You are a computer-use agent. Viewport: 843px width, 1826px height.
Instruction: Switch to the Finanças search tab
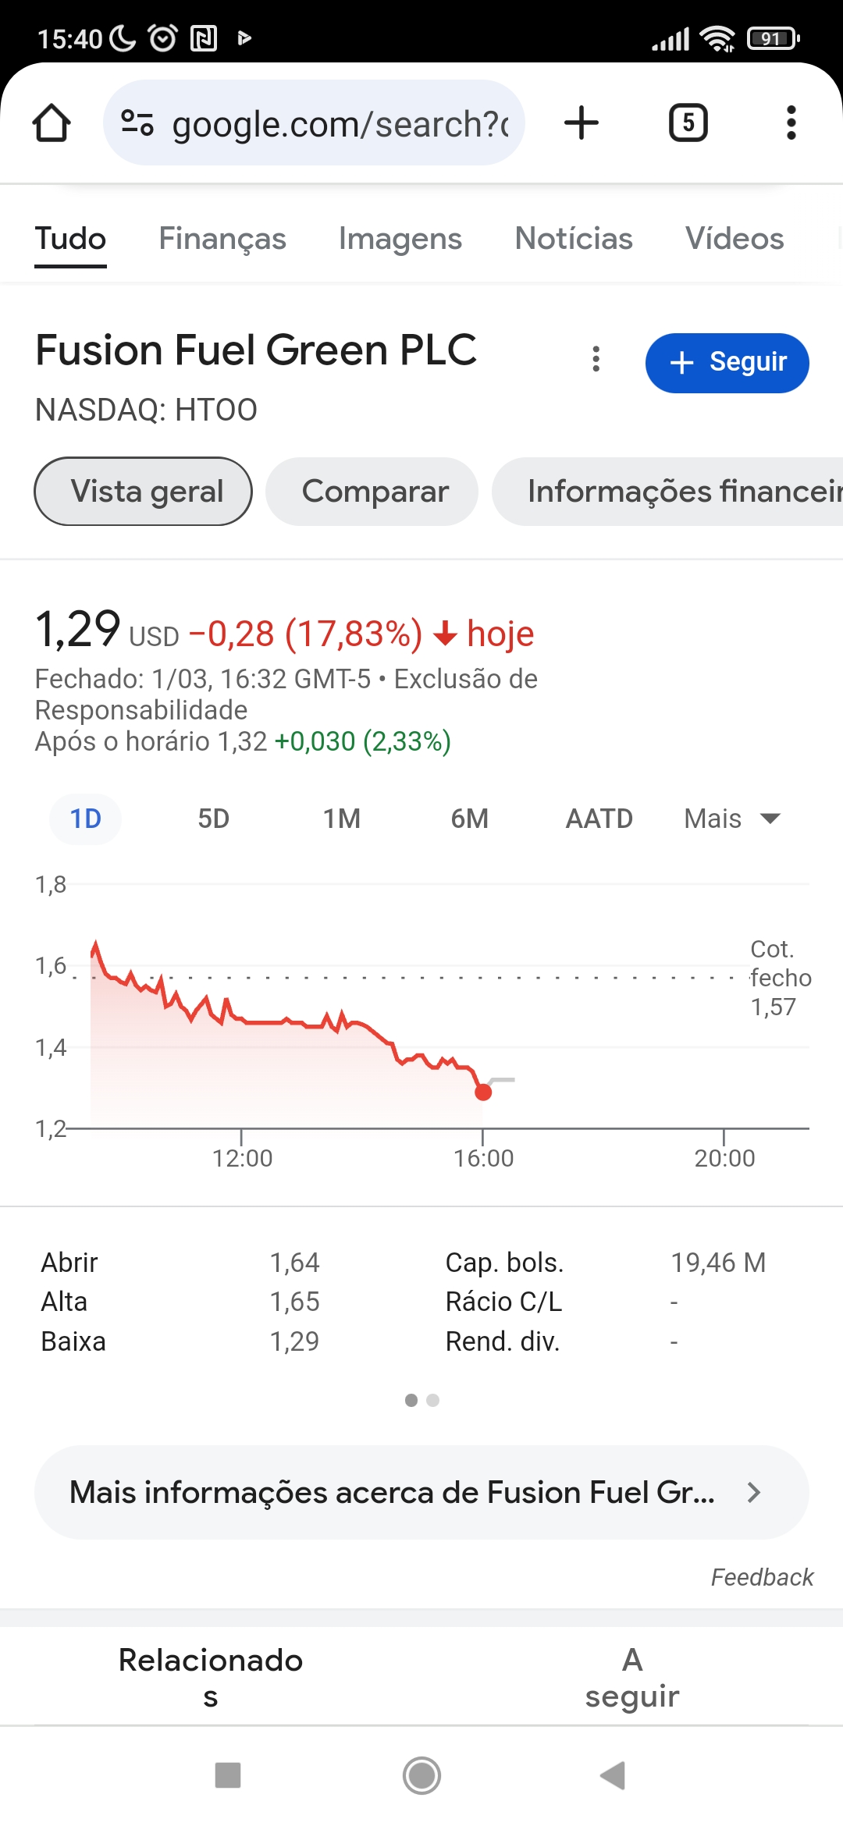point(222,239)
